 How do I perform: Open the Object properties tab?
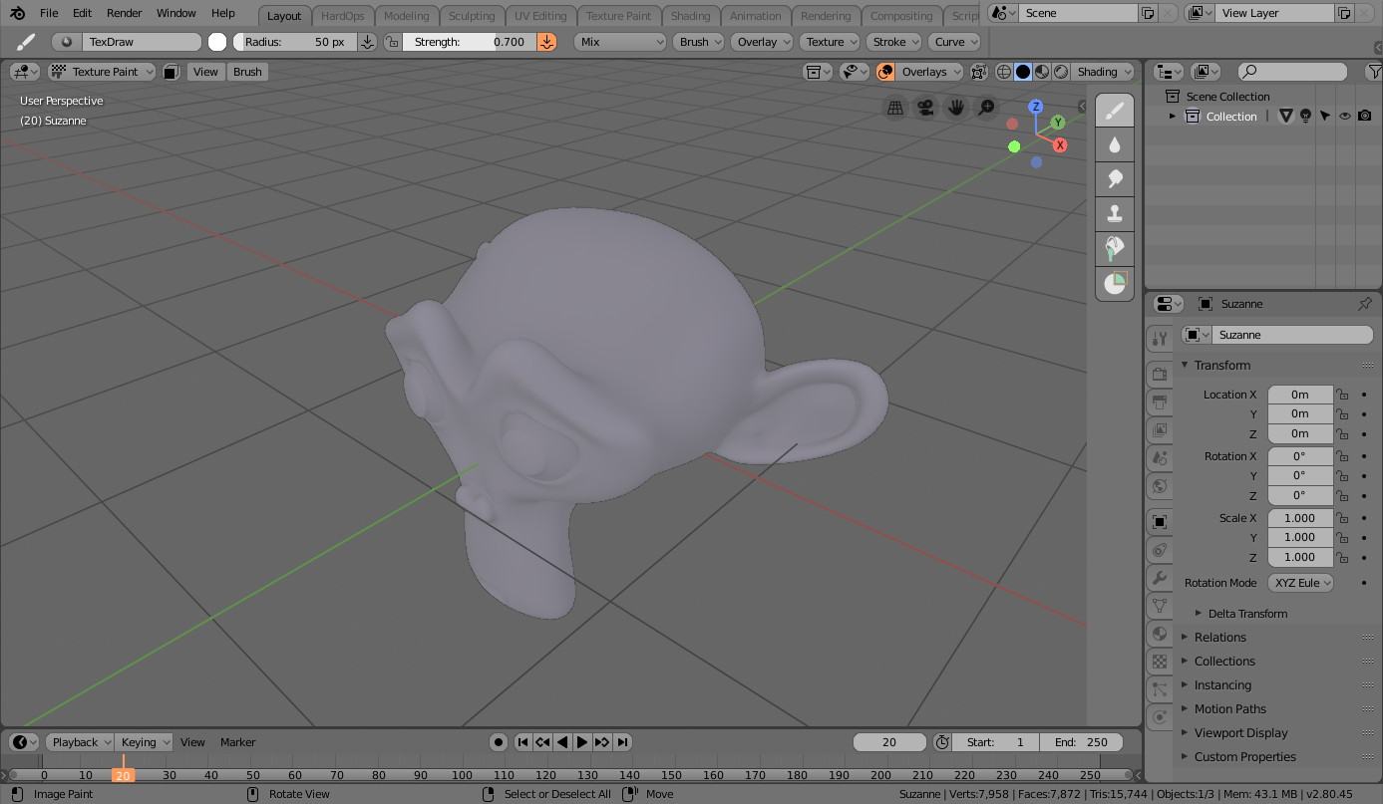point(1159,521)
